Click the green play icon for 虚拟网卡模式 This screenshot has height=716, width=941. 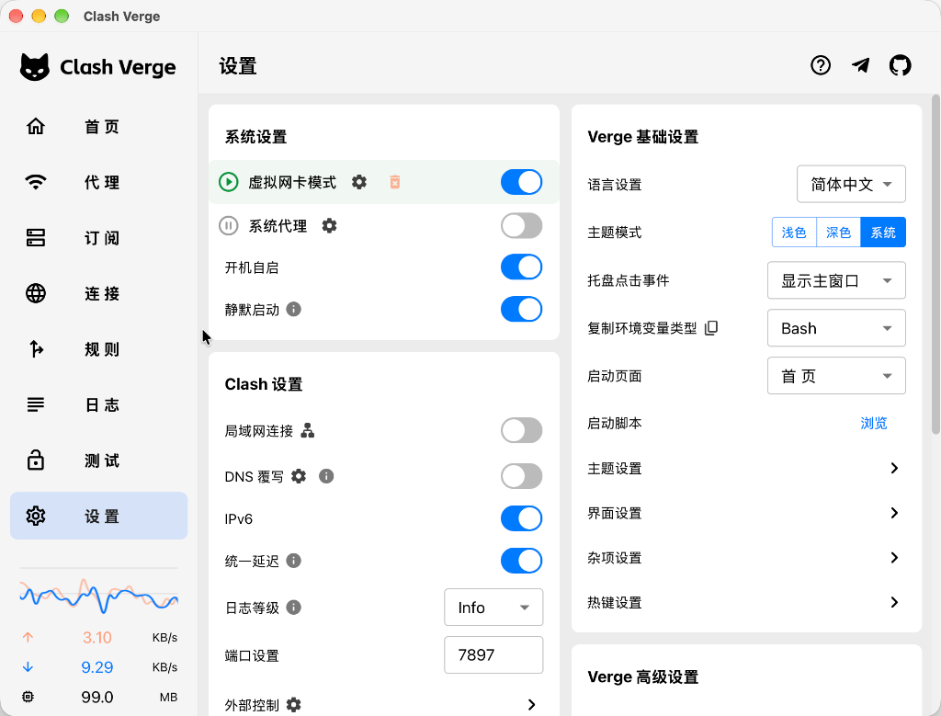pyautogui.click(x=229, y=182)
